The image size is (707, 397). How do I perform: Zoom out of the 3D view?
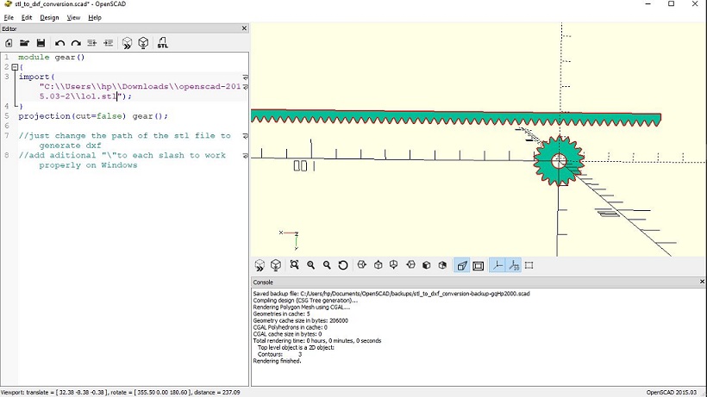(327, 265)
